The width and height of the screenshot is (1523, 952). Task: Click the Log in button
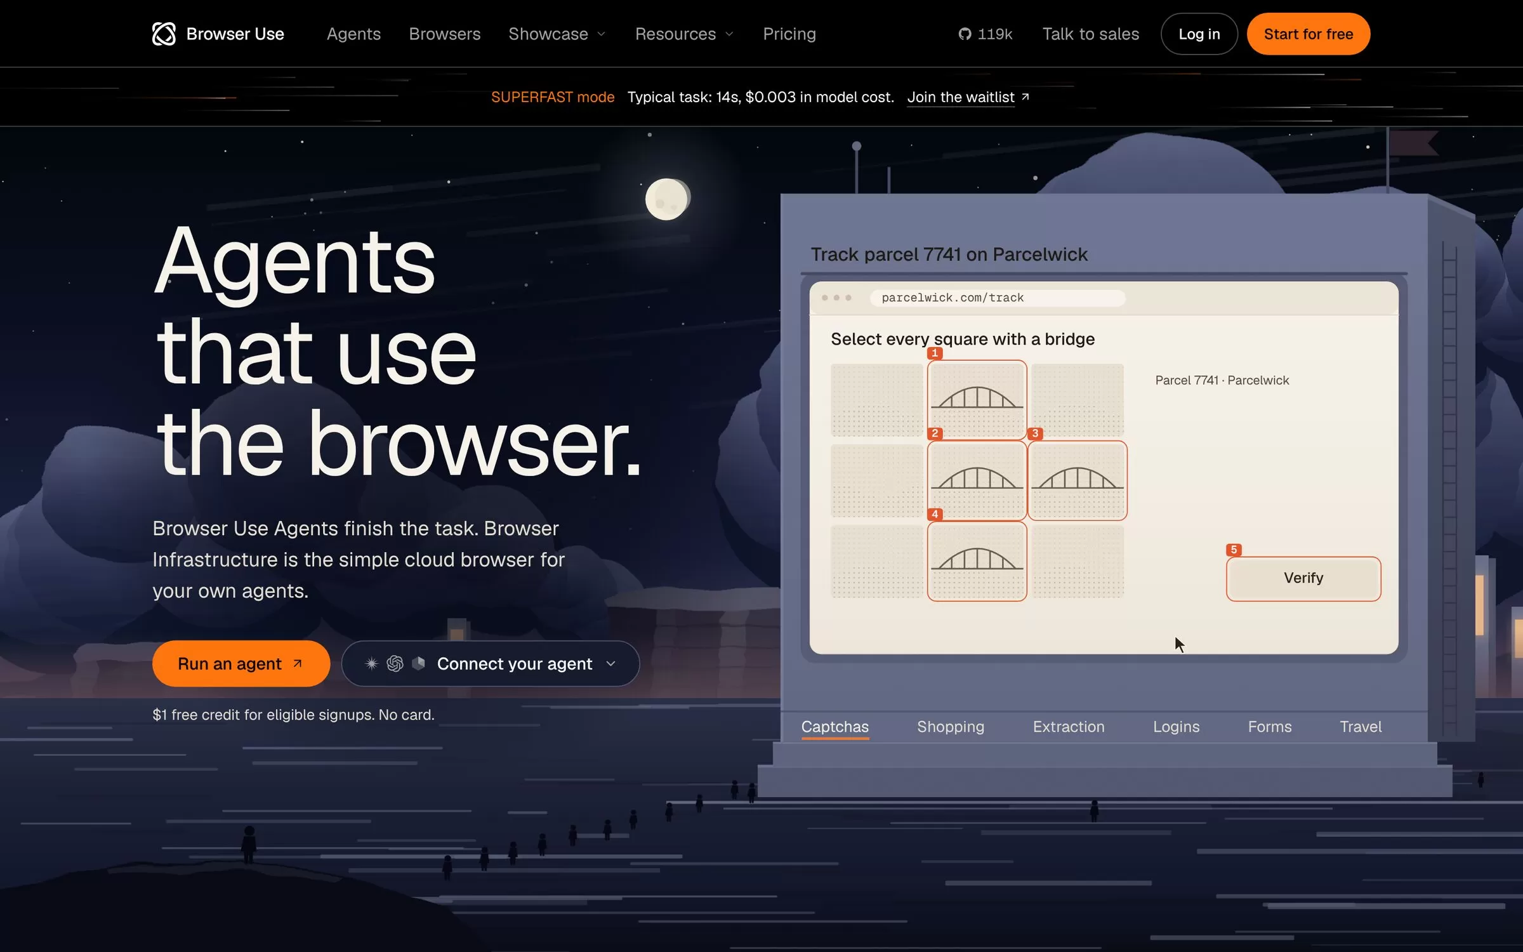click(1199, 34)
